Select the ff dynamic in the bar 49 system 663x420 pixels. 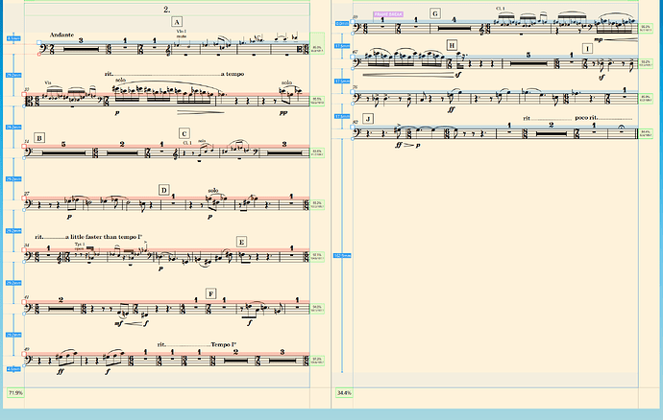click(x=61, y=372)
